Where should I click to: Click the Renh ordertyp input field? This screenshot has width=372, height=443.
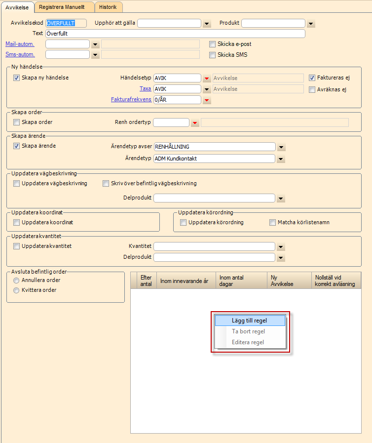[x=171, y=122]
